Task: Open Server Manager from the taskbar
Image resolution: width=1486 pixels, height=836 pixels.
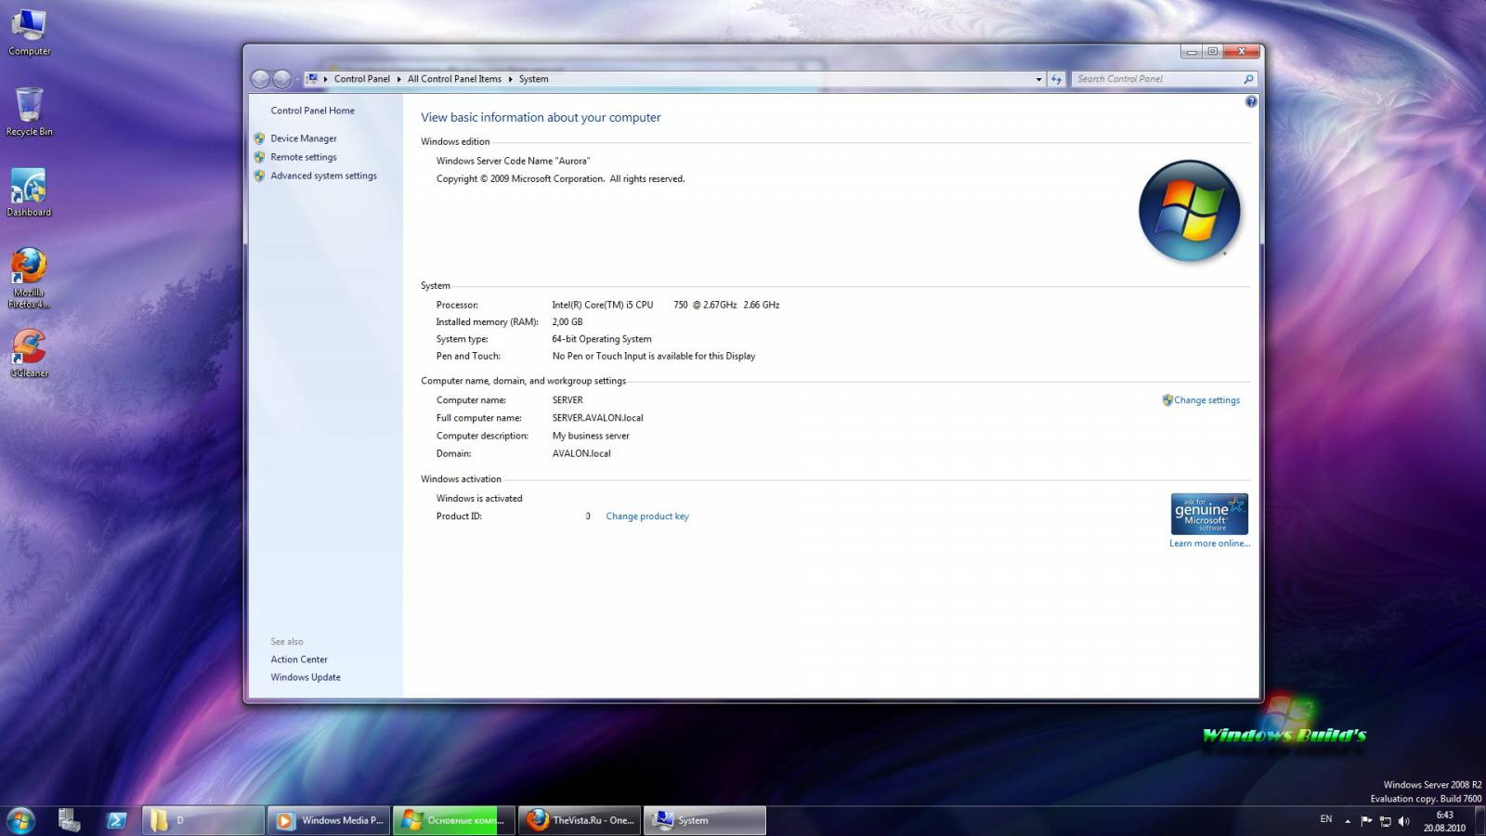Action: [x=69, y=820]
